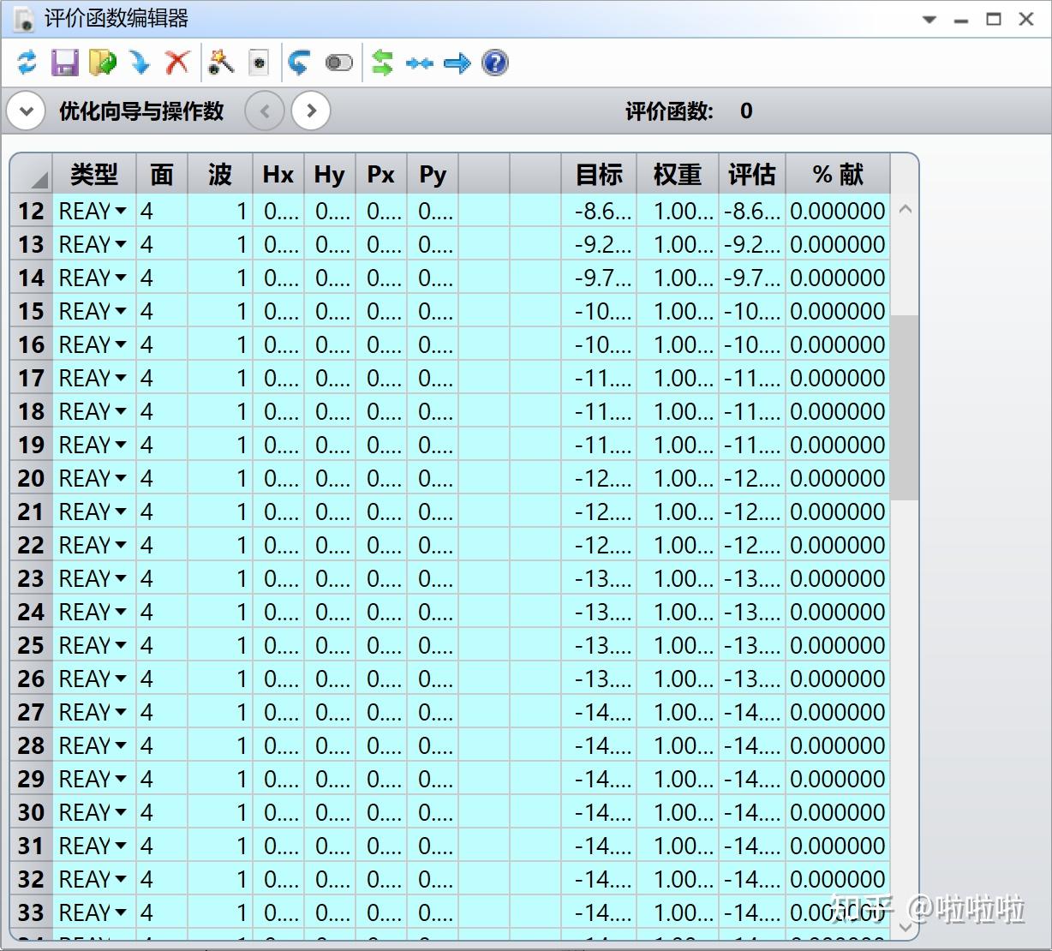
Task: Open the window menu caret in title bar
Action: pyautogui.click(x=928, y=18)
